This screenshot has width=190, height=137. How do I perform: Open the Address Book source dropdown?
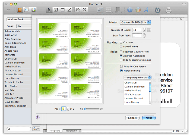pyautogui.click(x=19, y=19)
